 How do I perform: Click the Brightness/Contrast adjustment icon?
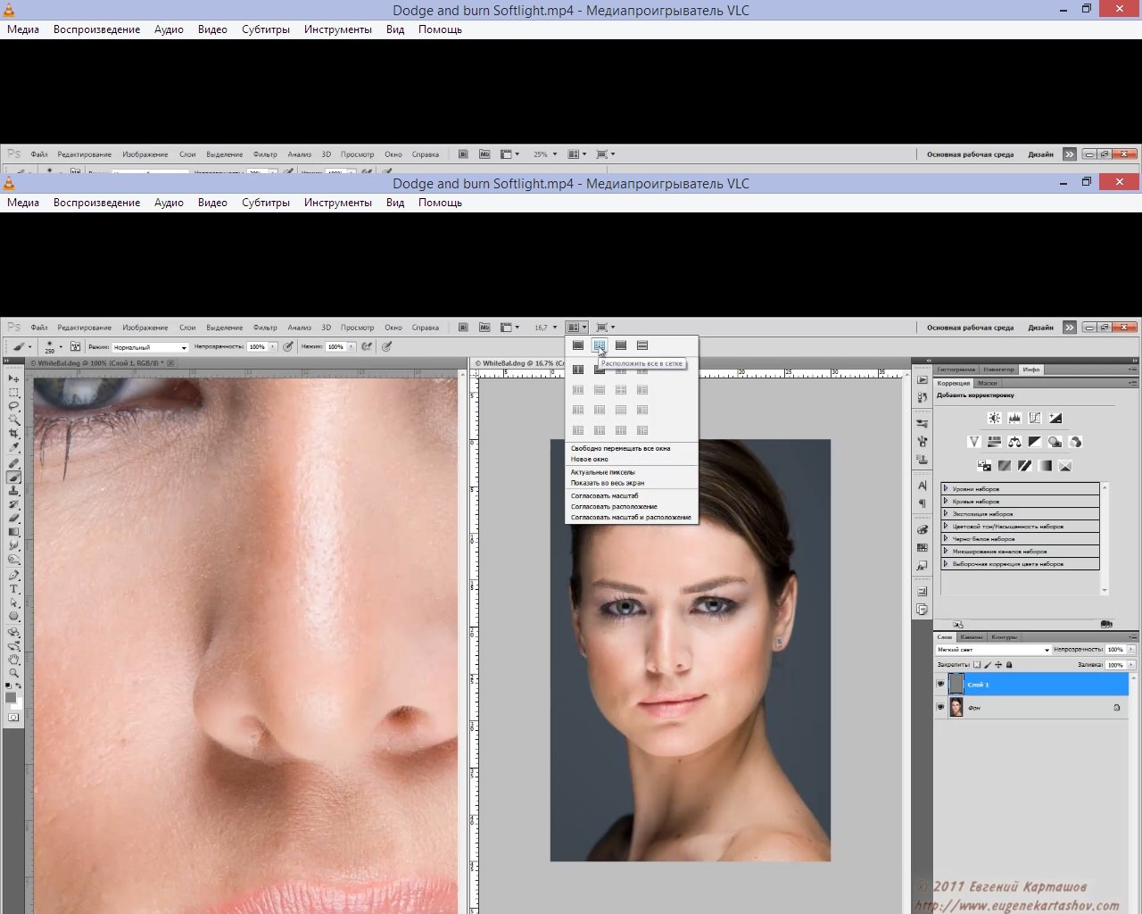(x=994, y=418)
